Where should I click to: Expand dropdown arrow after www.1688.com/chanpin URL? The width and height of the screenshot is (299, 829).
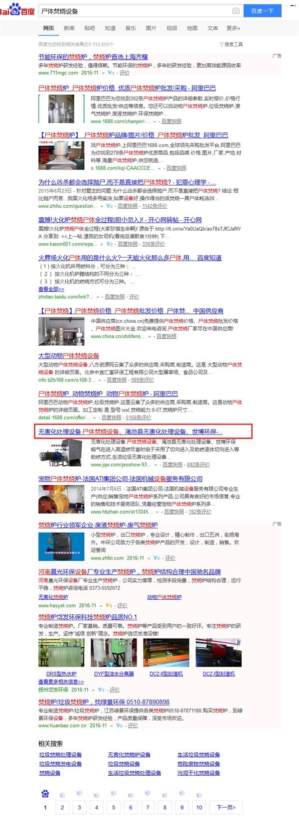tap(154, 122)
